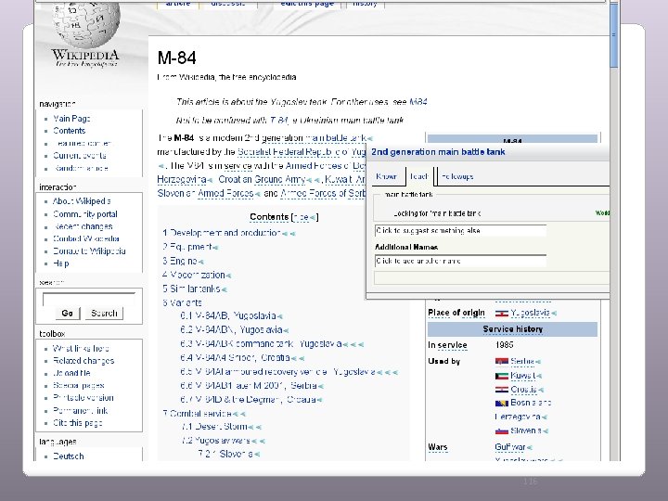Image resolution: width=668 pixels, height=501 pixels.
Task: Open the Contents sidebar link
Action: tap(69, 131)
